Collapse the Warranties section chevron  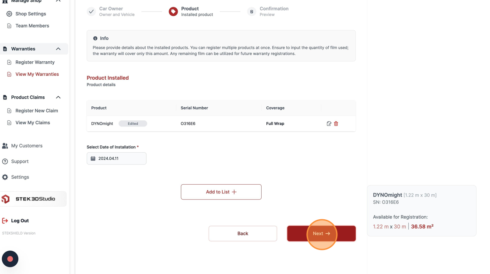pyautogui.click(x=58, y=49)
